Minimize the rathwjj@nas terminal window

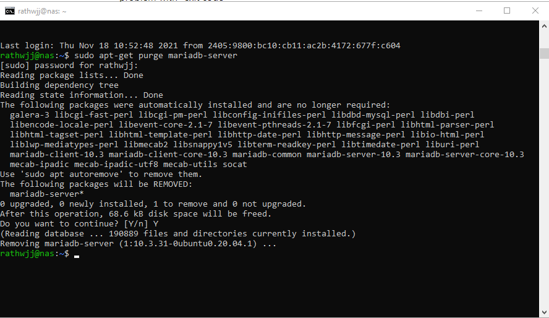coord(478,11)
